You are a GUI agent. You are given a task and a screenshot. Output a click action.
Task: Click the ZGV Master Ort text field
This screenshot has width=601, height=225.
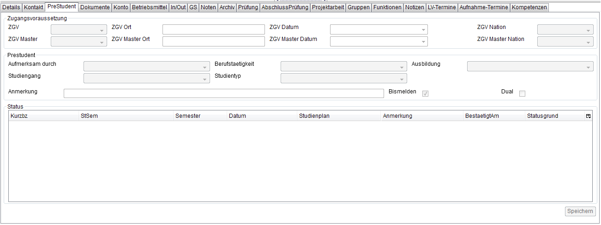[x=213, y=42]
